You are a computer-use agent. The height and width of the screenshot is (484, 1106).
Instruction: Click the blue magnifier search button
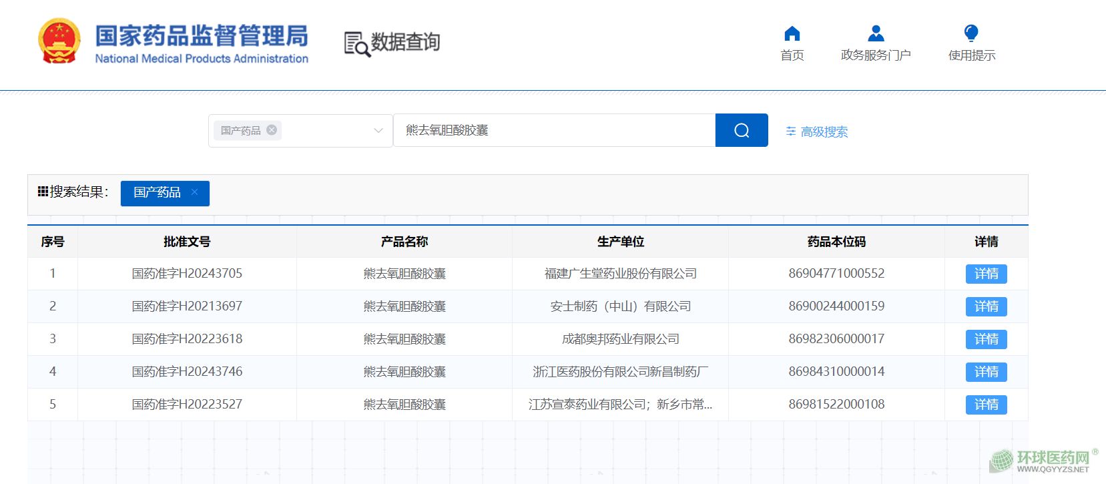(741, 130)
